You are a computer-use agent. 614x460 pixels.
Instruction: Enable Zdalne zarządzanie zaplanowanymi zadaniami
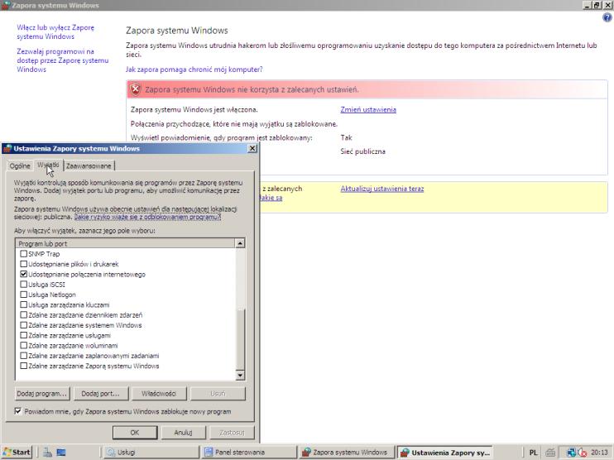tap(23, 356)
